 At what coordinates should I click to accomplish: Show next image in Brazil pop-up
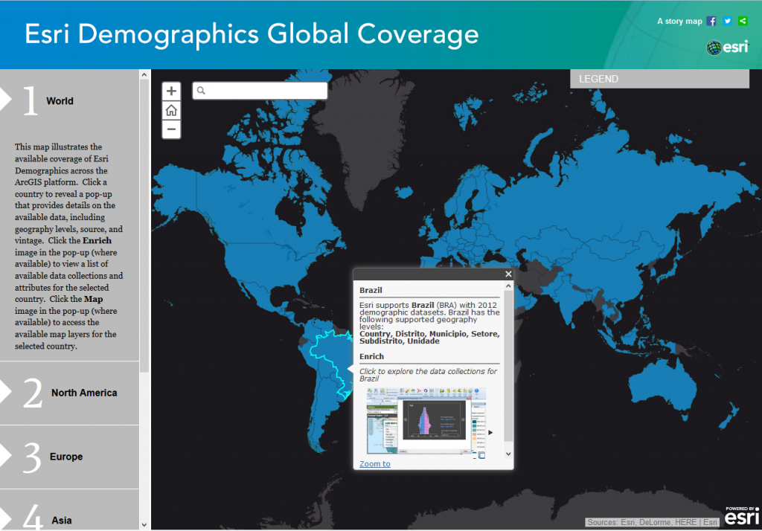coord(491,432)
